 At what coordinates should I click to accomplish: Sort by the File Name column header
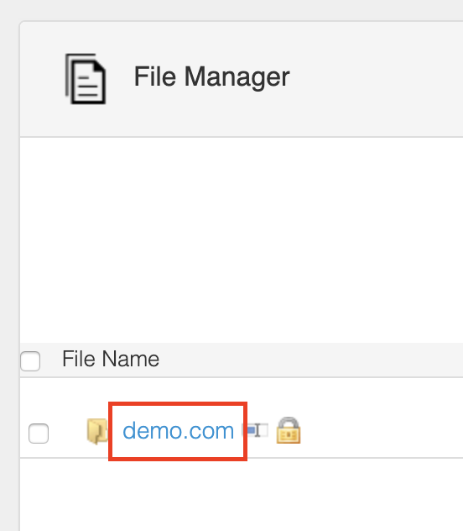point(111,359)
